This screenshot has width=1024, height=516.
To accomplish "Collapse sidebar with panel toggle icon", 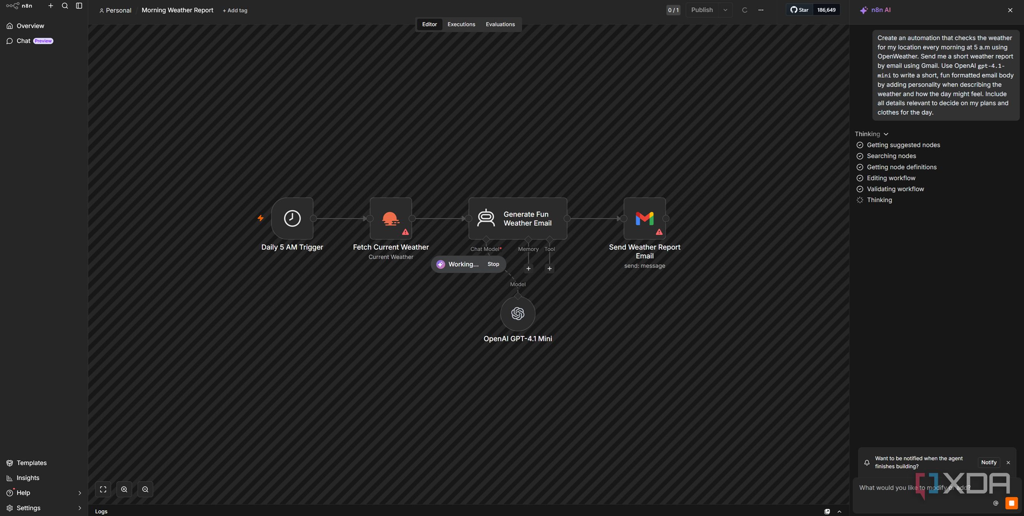I will tap(79, 6).
